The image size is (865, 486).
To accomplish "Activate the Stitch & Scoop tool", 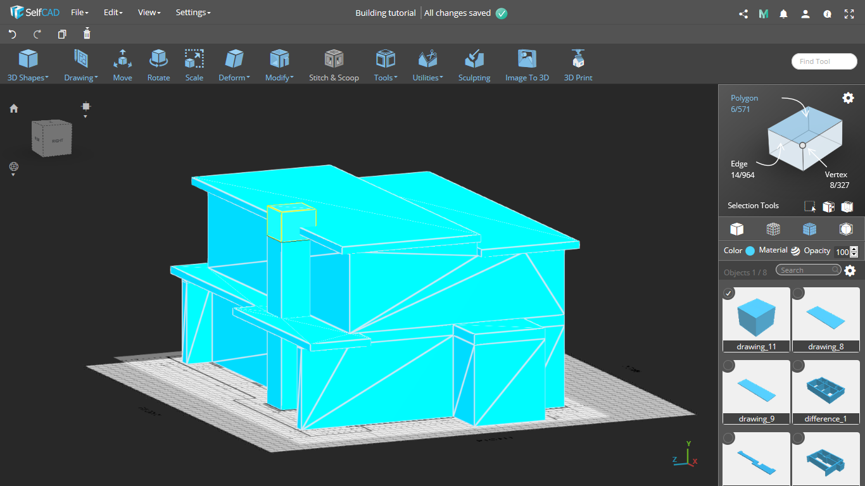I will 334,66.
